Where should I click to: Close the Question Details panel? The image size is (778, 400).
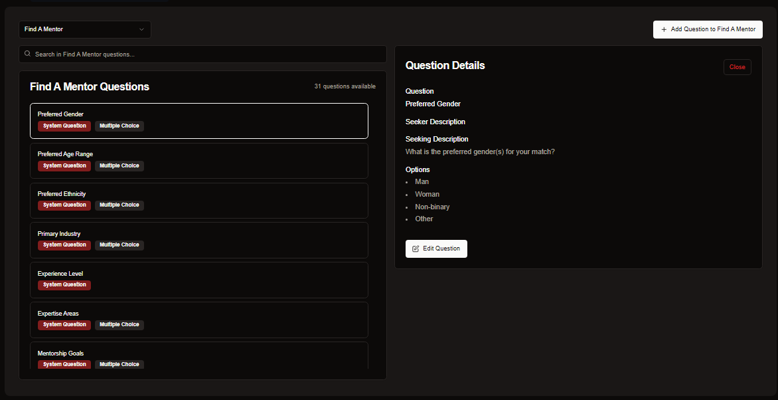tap(737, 67)
